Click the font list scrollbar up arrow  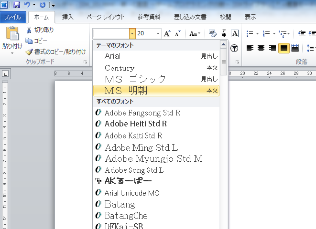(224, 44)
